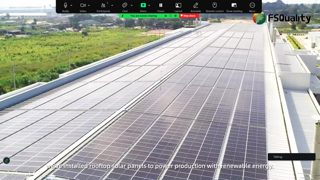Click the green annotation pencil circle
Screen dimensions: 320x180
6,161
